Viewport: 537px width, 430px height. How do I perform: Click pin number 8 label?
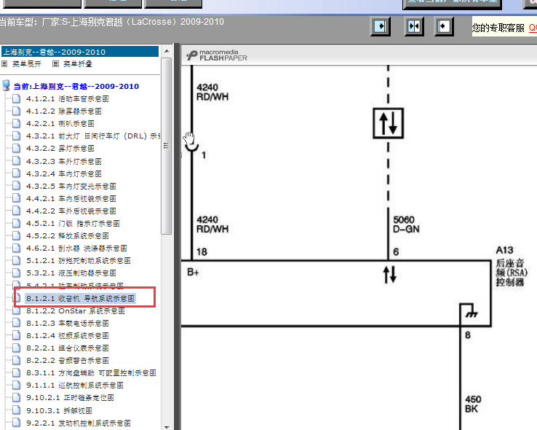click(x=468, y=335)
